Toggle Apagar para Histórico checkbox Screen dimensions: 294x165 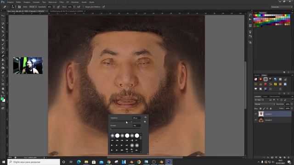(84, 7)
